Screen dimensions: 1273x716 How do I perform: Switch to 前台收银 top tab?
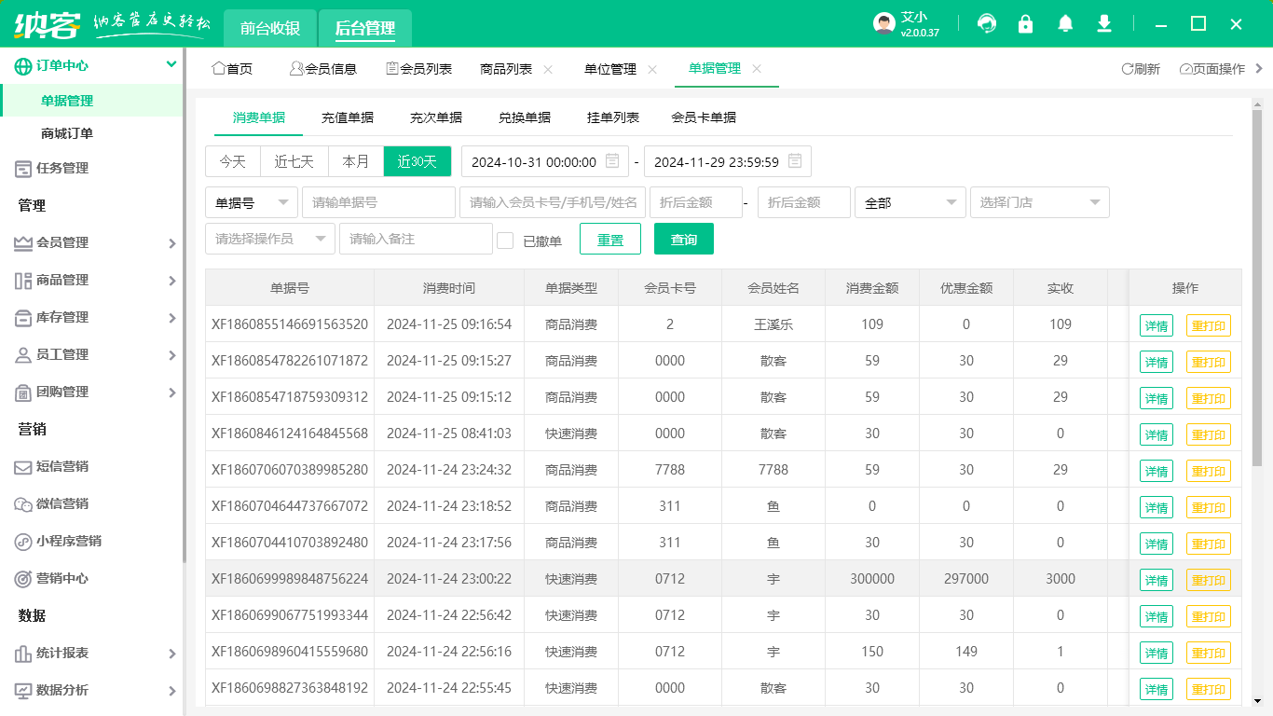click(270, 28)
